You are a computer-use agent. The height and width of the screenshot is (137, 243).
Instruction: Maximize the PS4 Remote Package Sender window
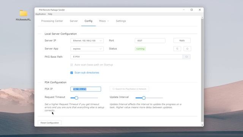(192, 10)
